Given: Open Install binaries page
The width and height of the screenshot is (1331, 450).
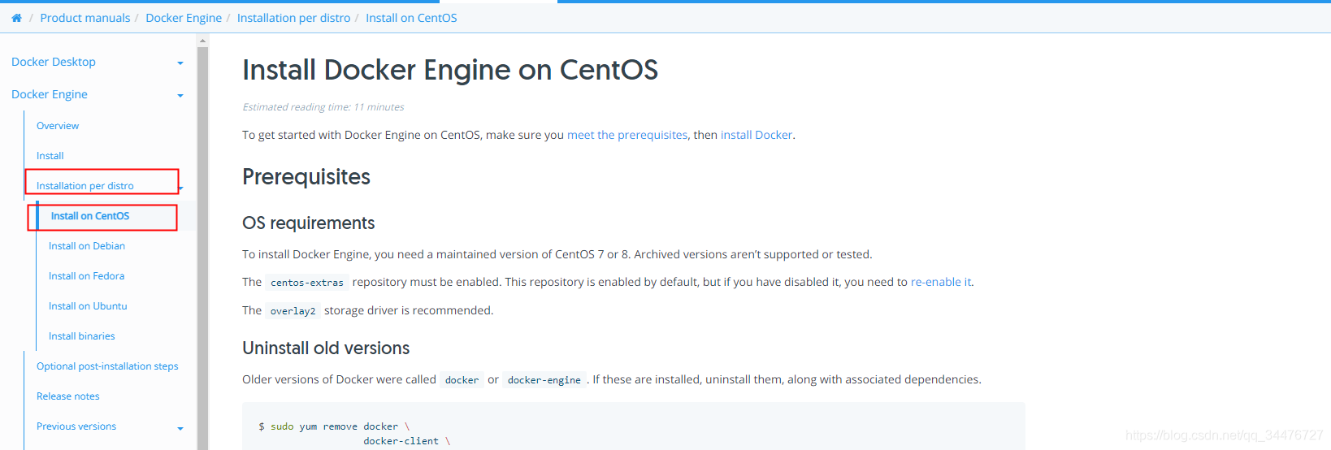Looking at the screenshot, I should pyautogui.click(x=81, y=336).
